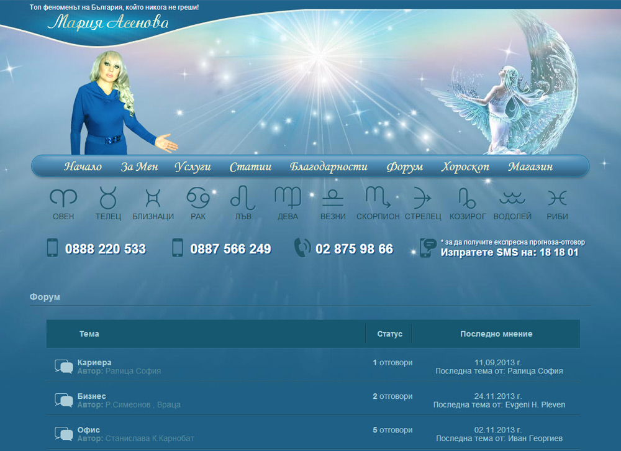Select the Leo (ЛЪВ) zodiac icon
621x451 pixels.
[x=243, y=198]
